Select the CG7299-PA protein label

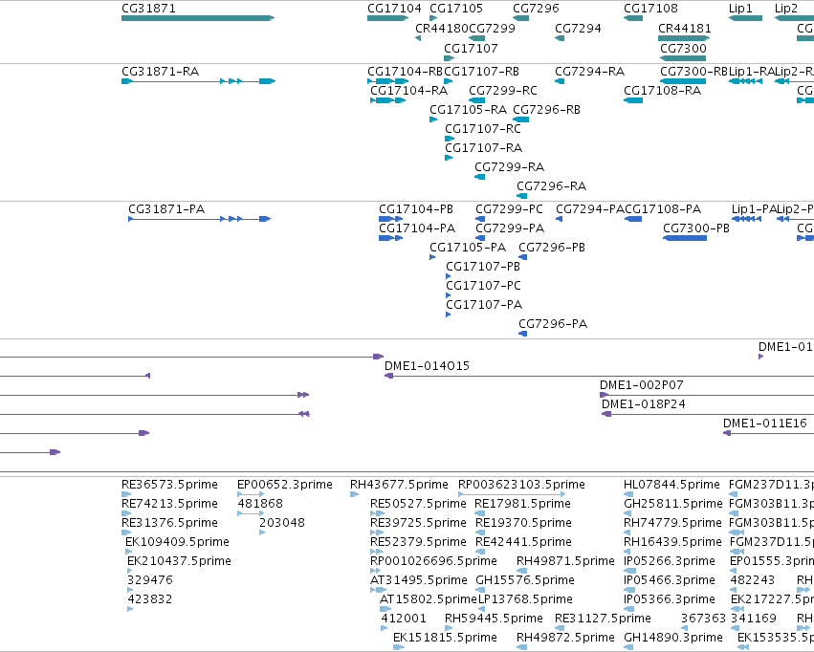coord(510,228)
